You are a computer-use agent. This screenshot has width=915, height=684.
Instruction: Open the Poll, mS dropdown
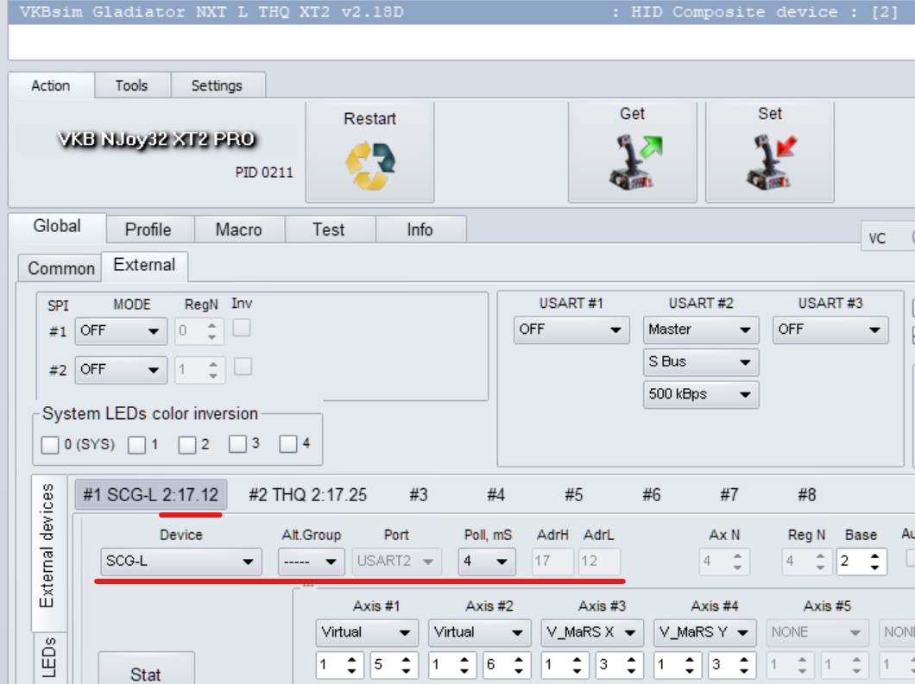click(x=487, y=562)
